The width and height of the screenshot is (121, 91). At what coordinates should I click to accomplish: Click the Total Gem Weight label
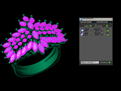[x=86, y=22]
